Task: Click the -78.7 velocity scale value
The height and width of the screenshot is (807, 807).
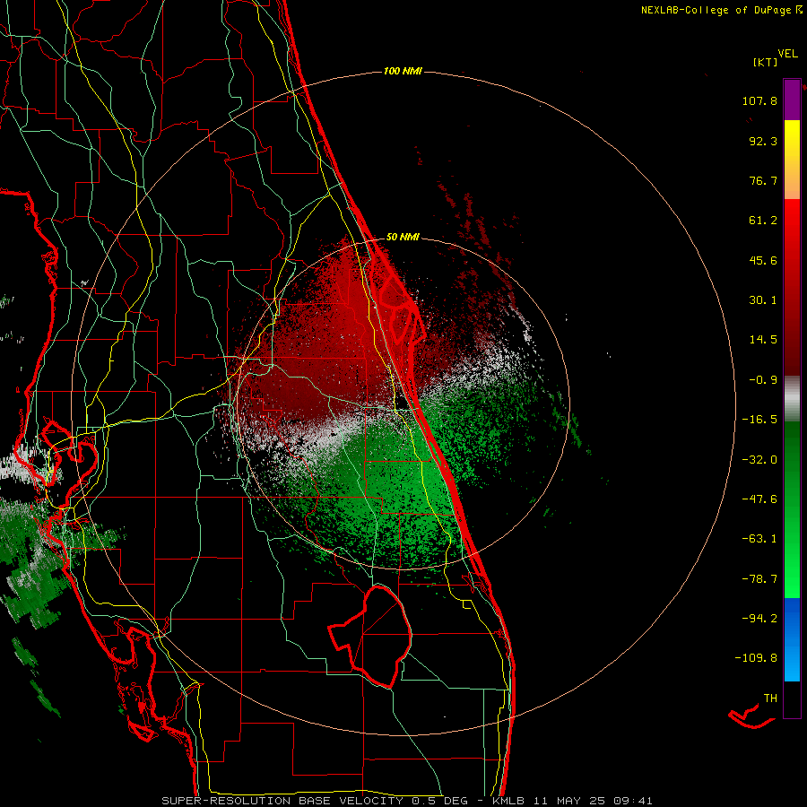Action: (759, 579)
